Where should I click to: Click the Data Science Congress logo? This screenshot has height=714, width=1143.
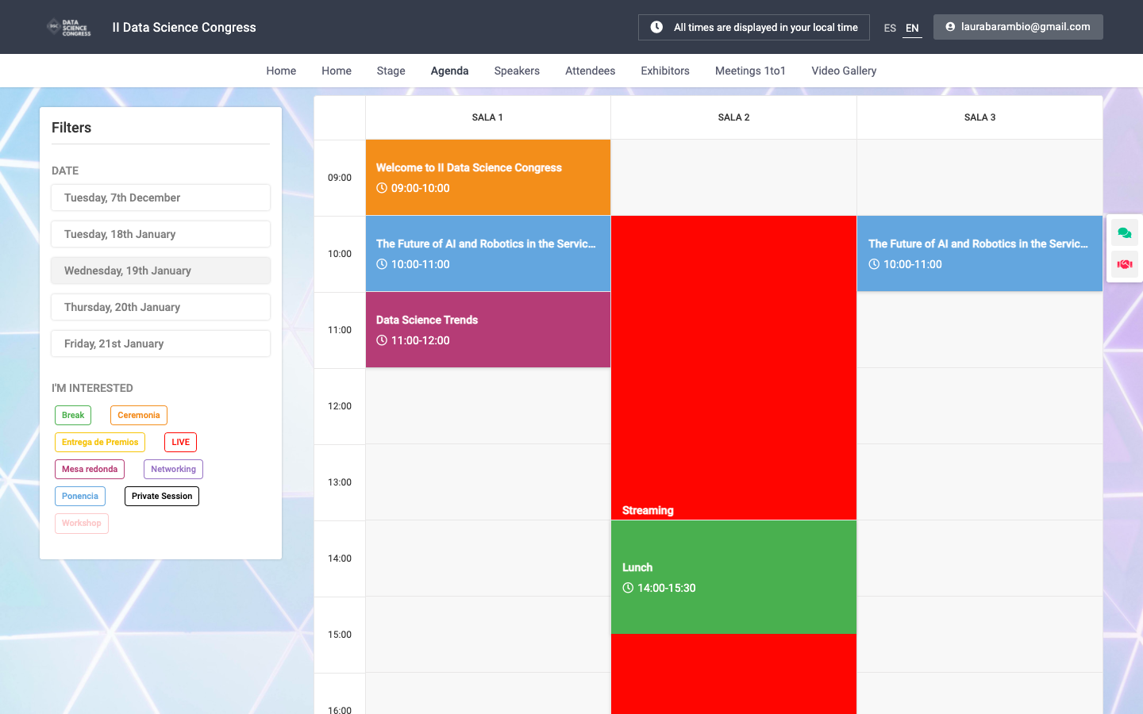pyautogui.click(x=69, y=28)
